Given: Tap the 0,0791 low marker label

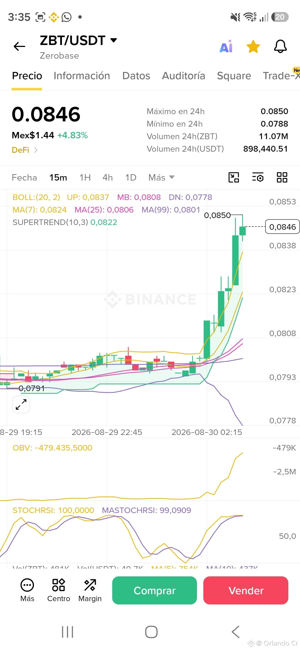Looking at the screenshot, I should point(32,388).
